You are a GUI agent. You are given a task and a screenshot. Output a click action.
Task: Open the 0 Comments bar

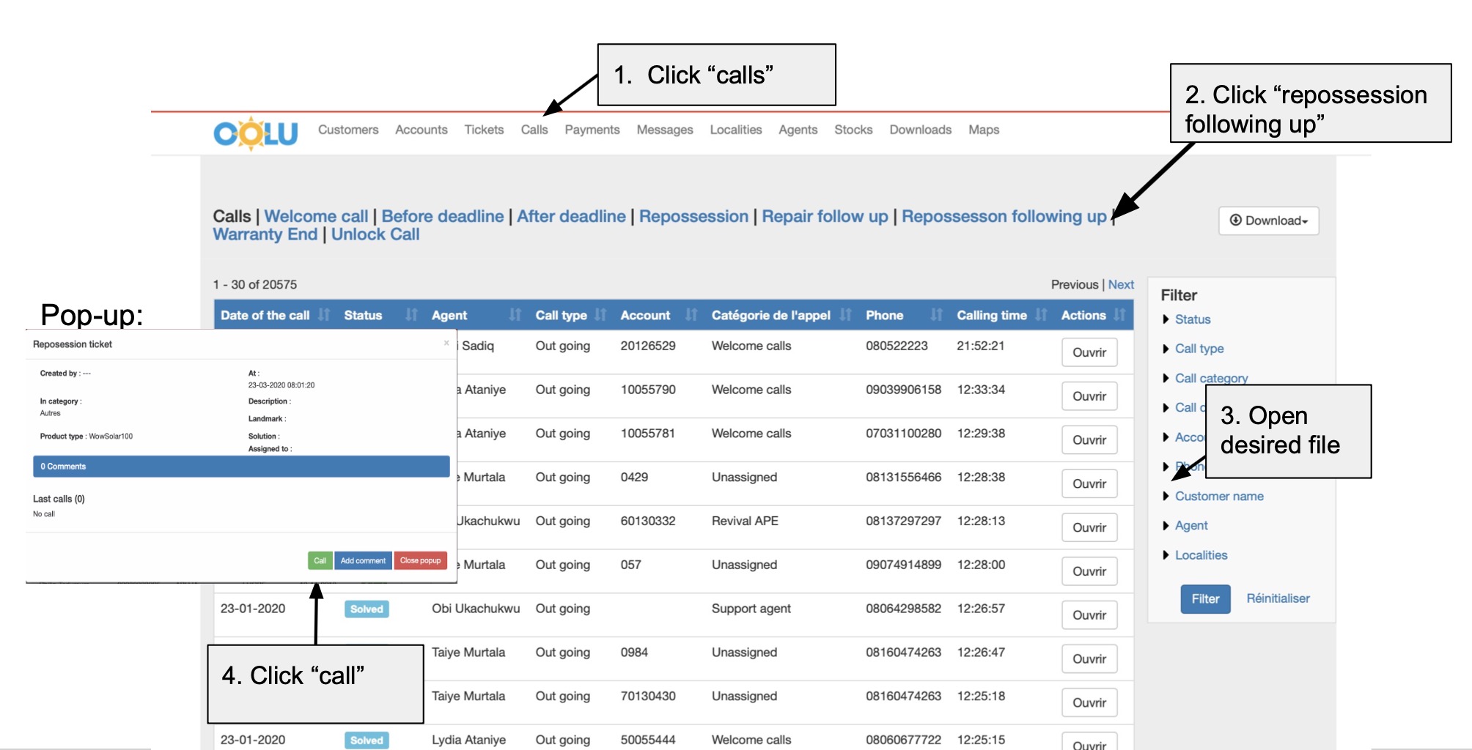[x=241, y=467]
